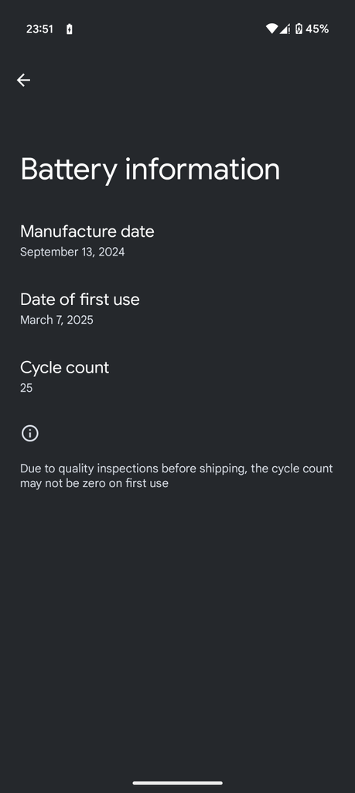Tap the cellular signal icon
The width and height of the screenshot is (355, 793).
(x=285, y=29)
